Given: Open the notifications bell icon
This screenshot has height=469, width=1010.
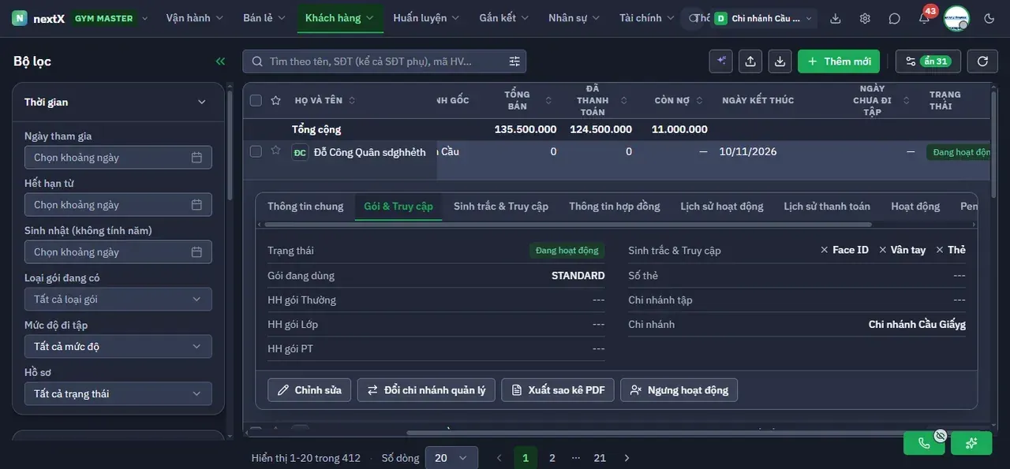Looking at the screenshot, I should point(924,18).
